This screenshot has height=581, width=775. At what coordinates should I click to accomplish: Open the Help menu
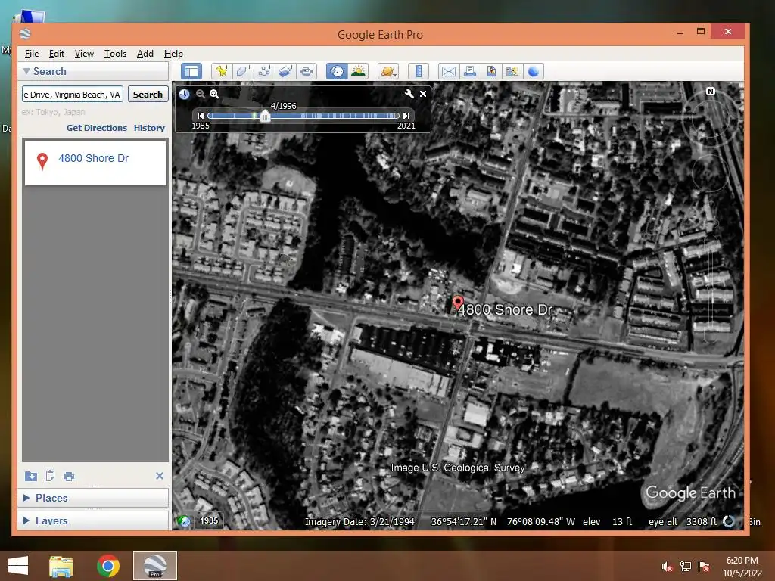[x=173, y=54]
